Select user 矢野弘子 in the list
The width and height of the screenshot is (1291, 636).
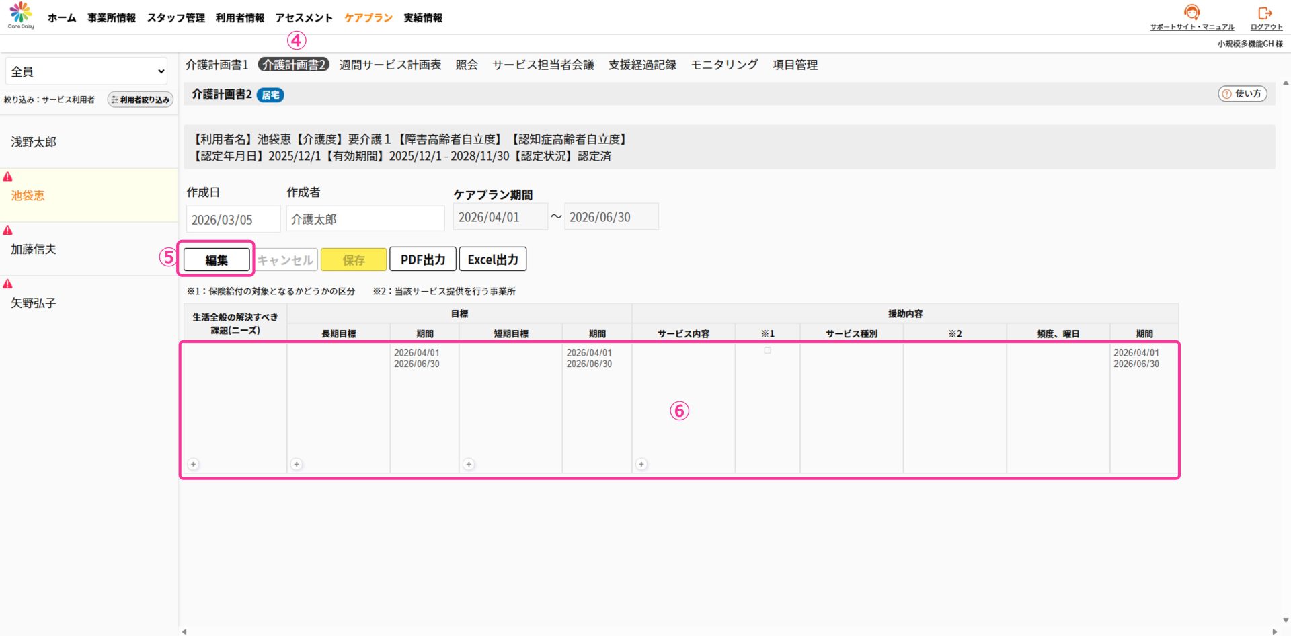click(34, 303)
